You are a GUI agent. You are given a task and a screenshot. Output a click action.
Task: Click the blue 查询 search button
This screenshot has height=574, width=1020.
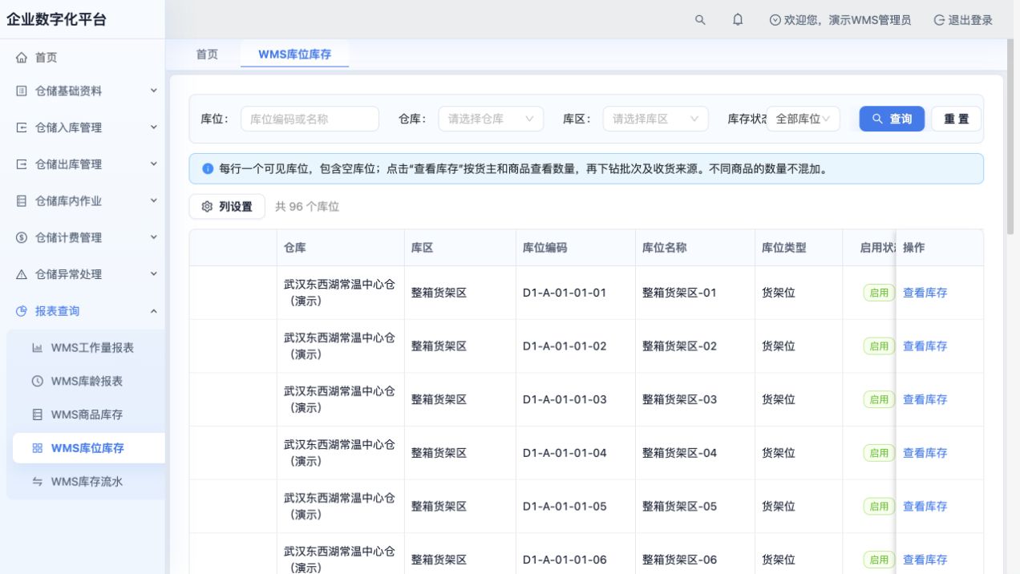[892, 119]
